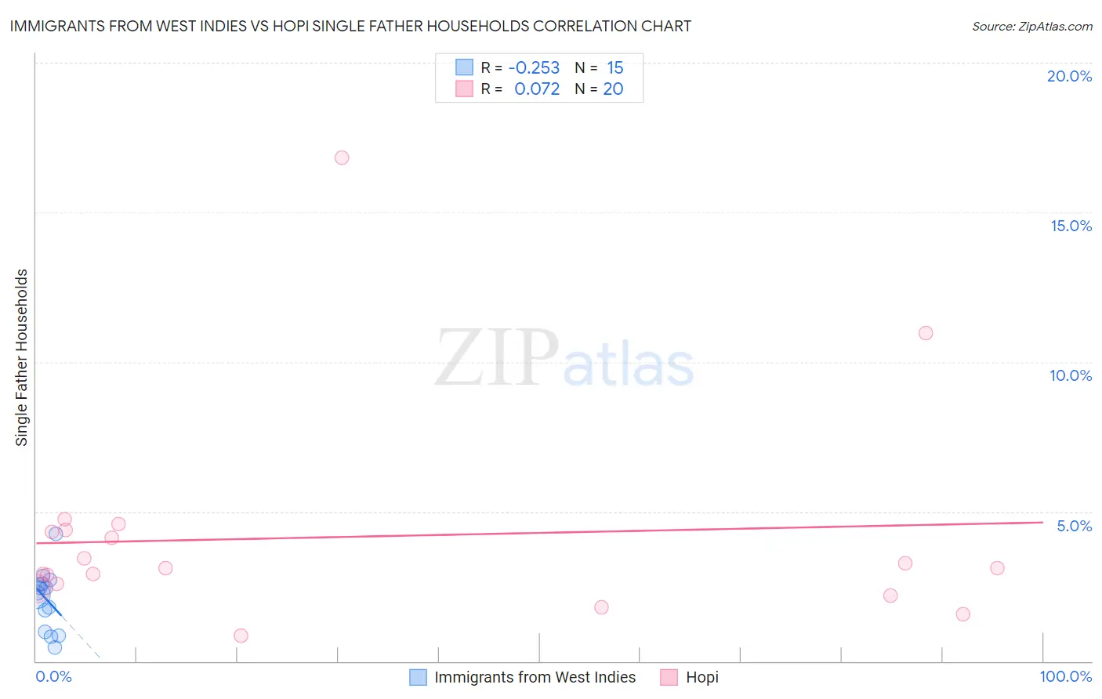Click the chart title text

coord(350,26)
